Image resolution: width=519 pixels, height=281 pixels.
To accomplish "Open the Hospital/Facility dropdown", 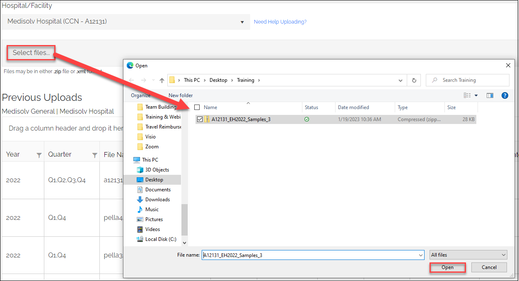I will click(126, 22).
